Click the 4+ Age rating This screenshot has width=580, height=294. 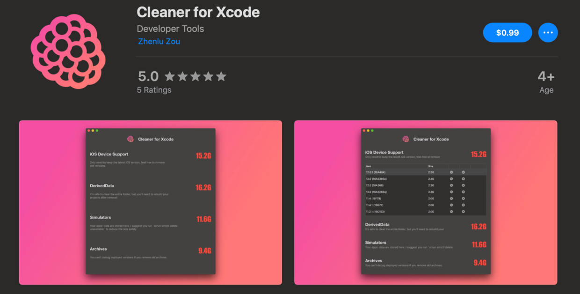[546, 82]
